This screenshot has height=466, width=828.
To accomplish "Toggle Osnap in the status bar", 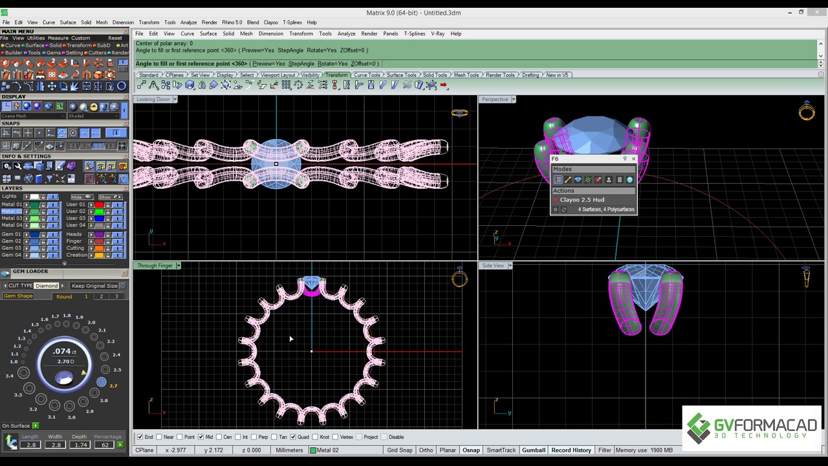I will [471, 450].
